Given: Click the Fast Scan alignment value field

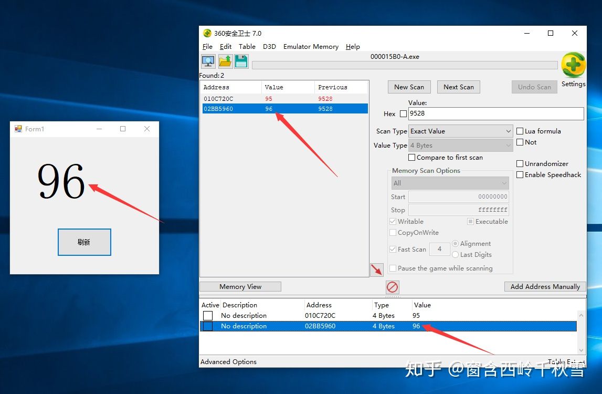Looking at the screenshot, I should (440, 249).
